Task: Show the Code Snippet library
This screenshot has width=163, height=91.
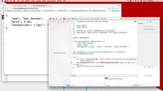Action: 147,67
